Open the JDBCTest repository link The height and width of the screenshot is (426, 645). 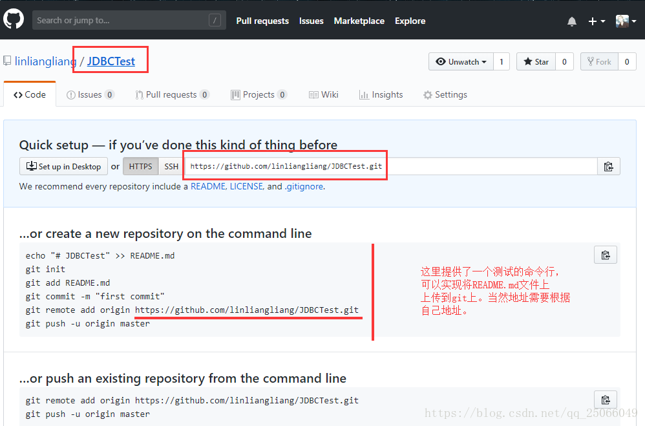pos(111,61)
